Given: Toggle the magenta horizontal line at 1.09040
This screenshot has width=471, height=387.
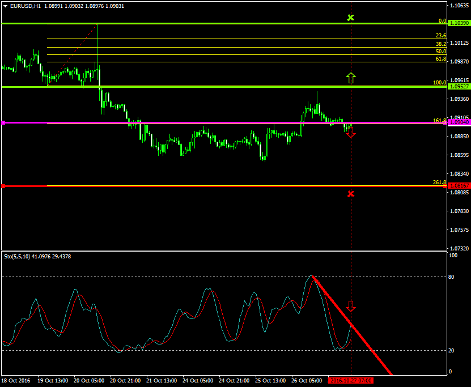Looking at the screenshot, I should 227,122.
